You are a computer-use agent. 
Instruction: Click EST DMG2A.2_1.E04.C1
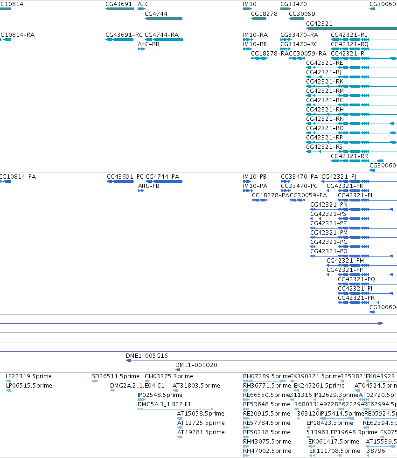(x=137, y=386)
